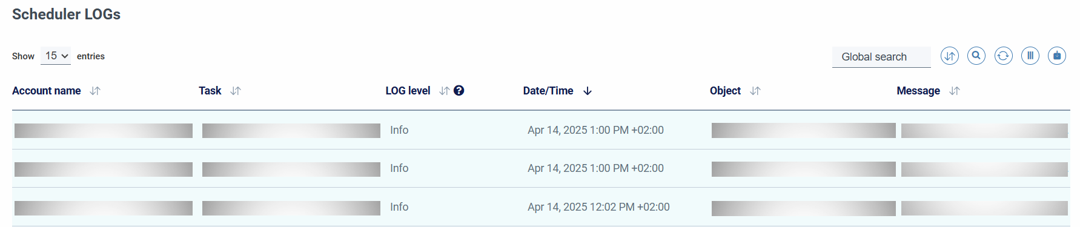Focus the Global search field
Screen dimensions: 1080x227
coord(881,57)
